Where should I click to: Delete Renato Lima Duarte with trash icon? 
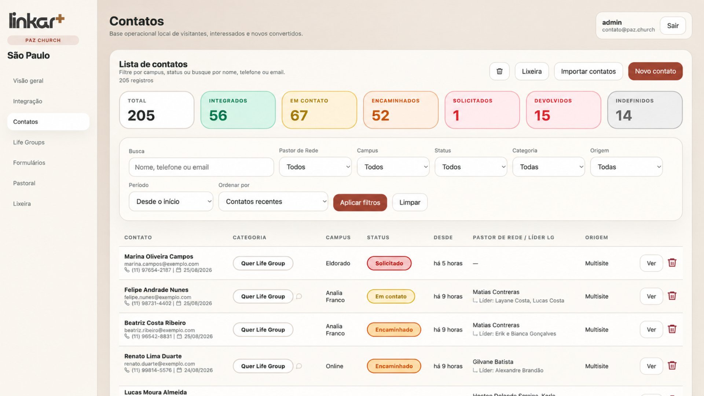[672, 366]
